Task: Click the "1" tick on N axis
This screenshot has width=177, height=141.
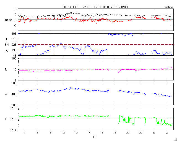Action: [16, 80]
